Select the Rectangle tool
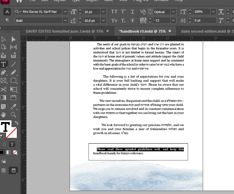 pos(13,81)
